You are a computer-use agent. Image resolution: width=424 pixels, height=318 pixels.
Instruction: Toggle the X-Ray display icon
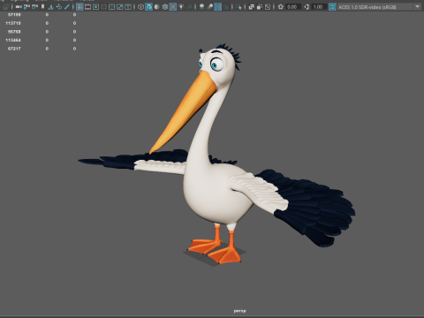pyautogui.click(x=251, y=6)
